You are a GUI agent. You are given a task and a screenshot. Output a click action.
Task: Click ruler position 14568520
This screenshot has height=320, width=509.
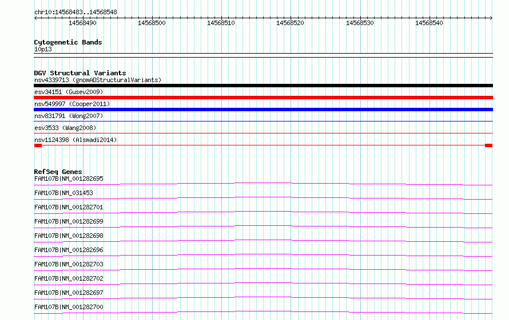pyautogui.click(x=290, y=23)
